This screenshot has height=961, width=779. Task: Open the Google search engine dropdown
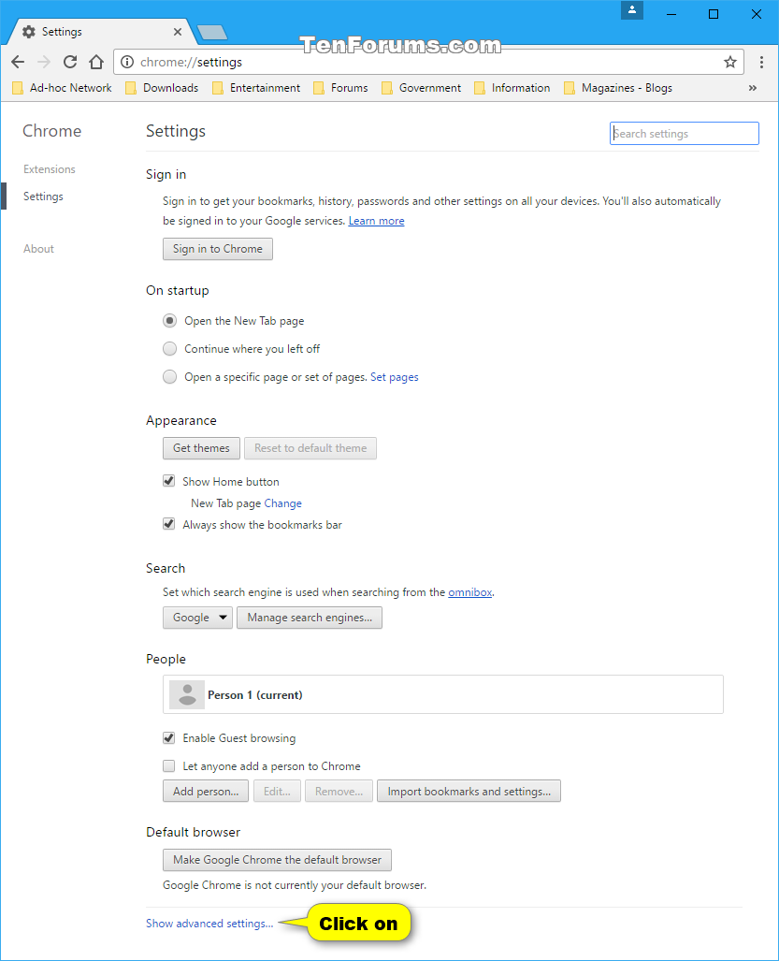pyautogui.click(x=197, y=618)
